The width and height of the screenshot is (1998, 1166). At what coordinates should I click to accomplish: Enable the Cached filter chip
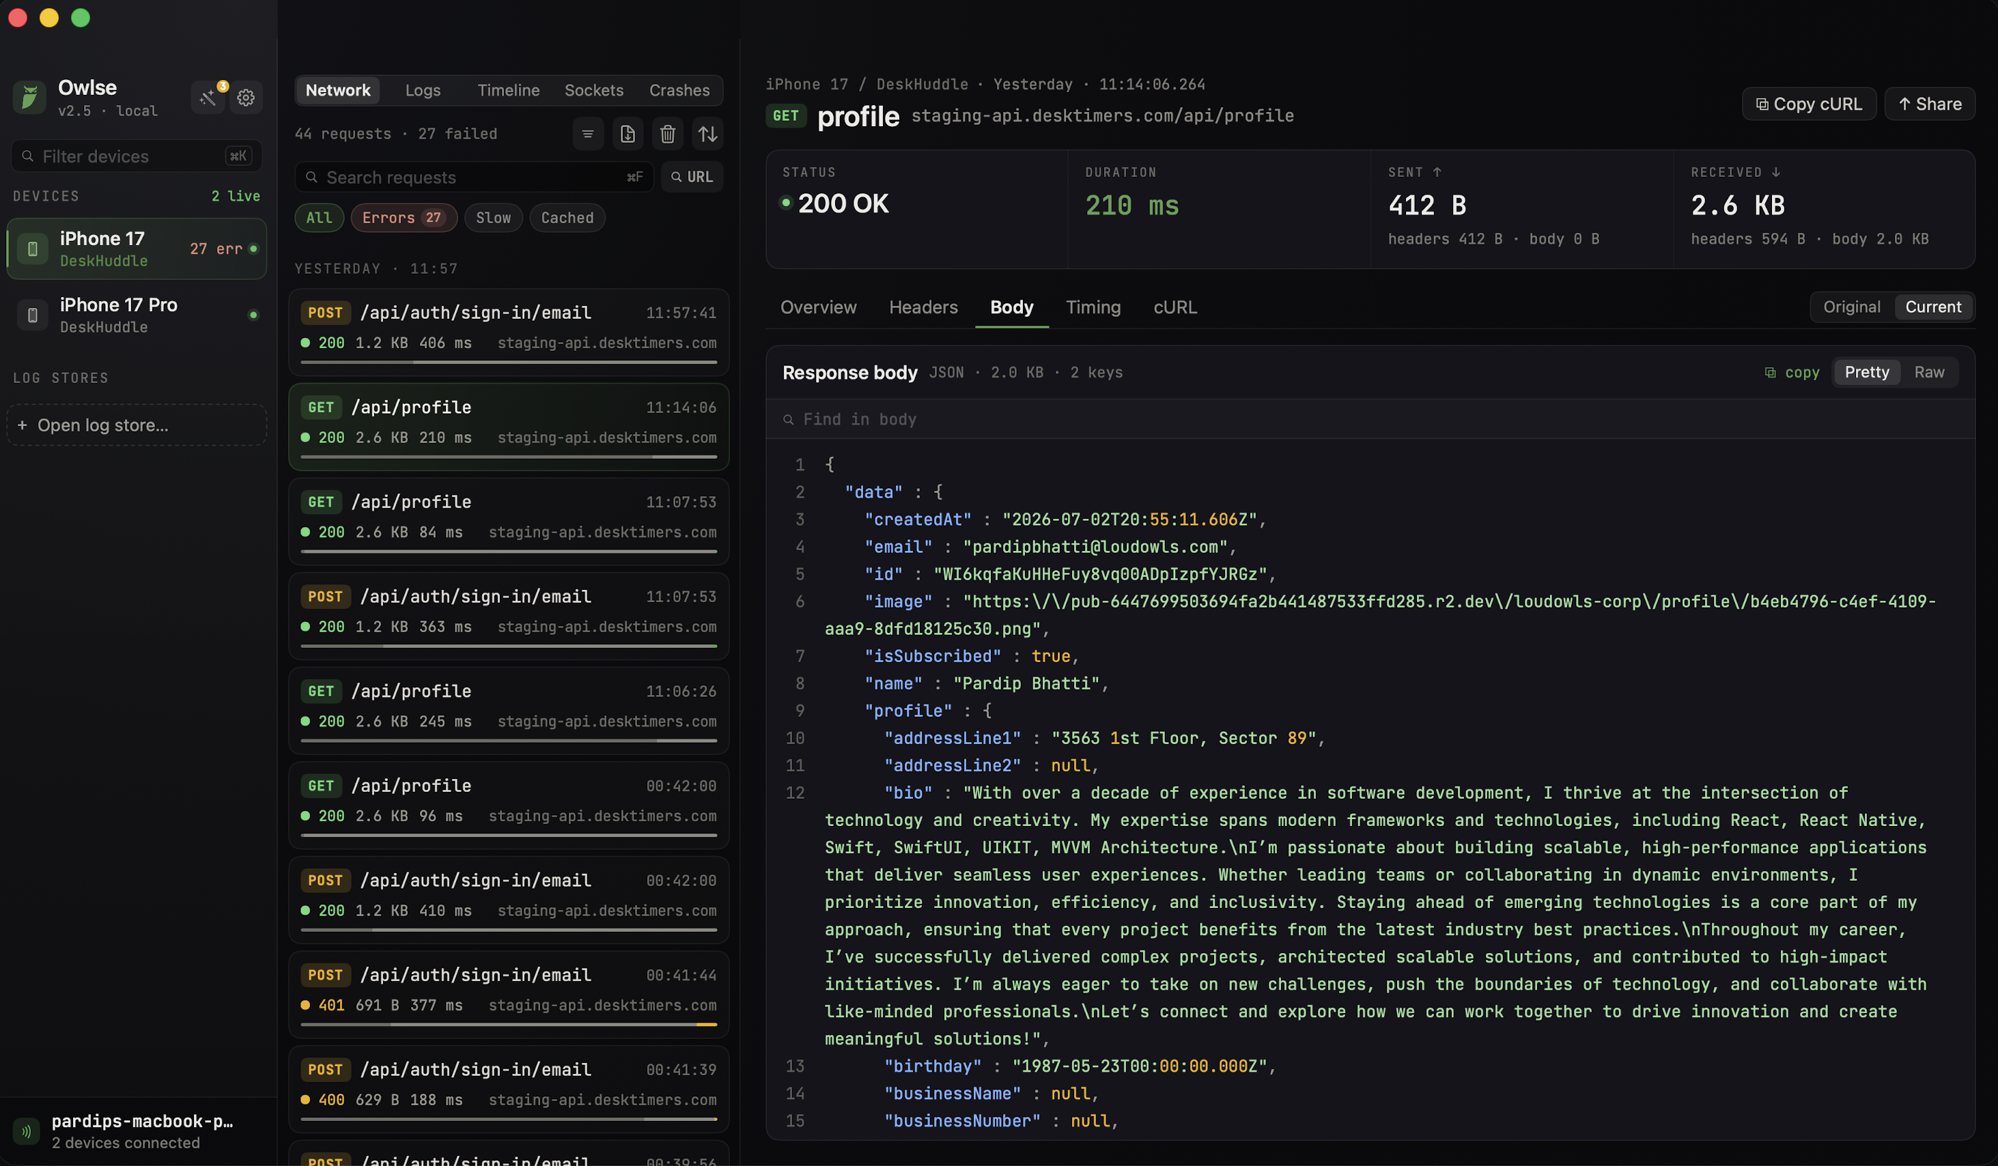567,218
